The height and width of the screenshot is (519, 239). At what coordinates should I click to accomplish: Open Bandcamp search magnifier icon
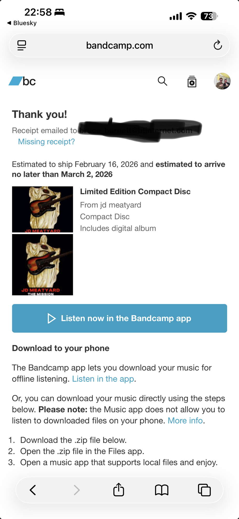click(163, 81)
